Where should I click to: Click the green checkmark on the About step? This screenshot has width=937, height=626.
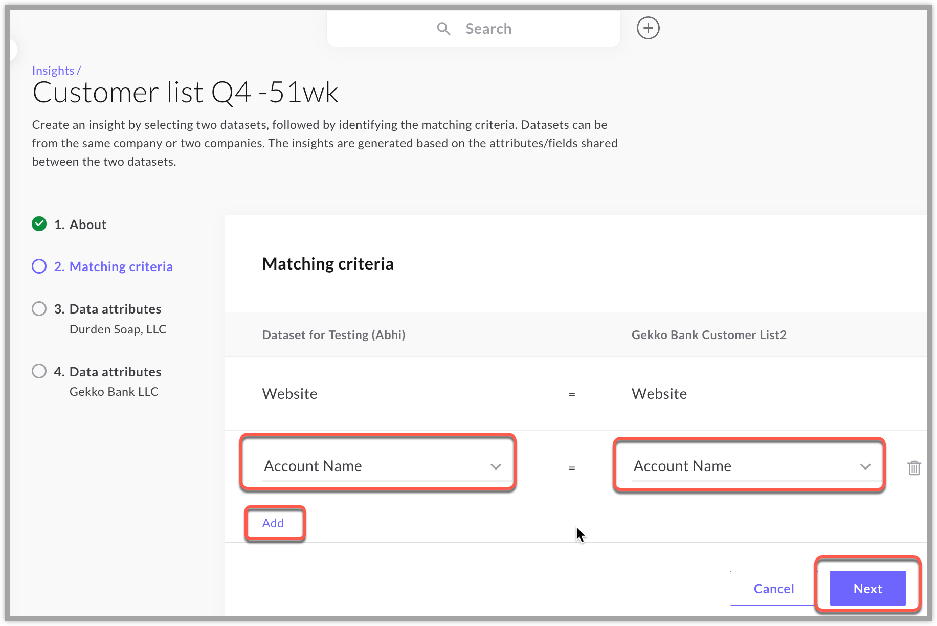(x=39, y=223)
